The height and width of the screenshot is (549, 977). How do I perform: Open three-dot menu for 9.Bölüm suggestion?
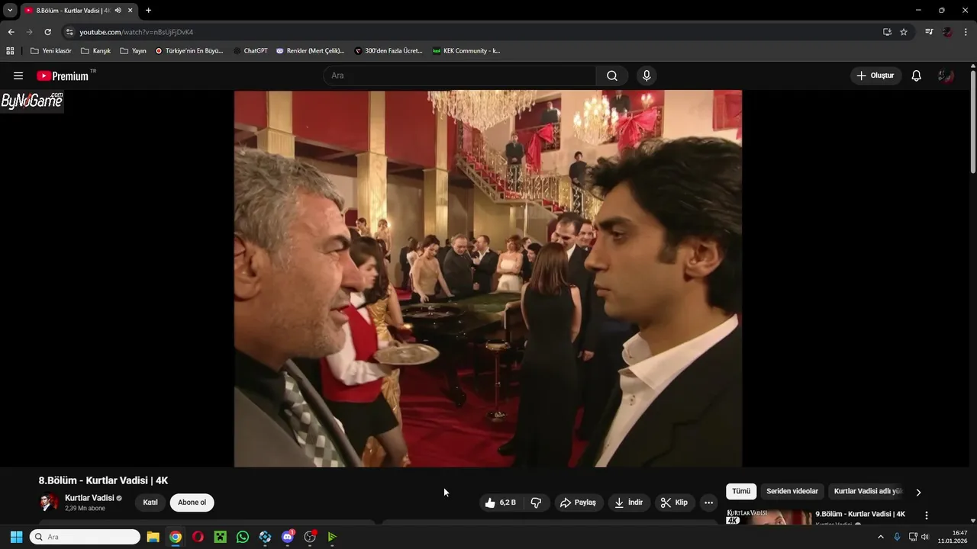point(927,515)
